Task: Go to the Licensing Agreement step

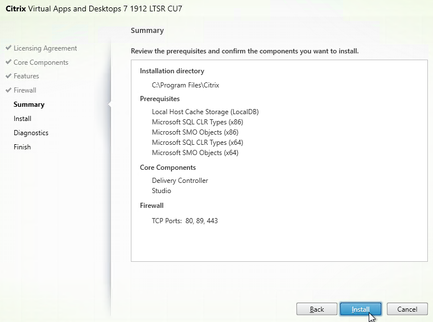Action: tap(45, 48)
